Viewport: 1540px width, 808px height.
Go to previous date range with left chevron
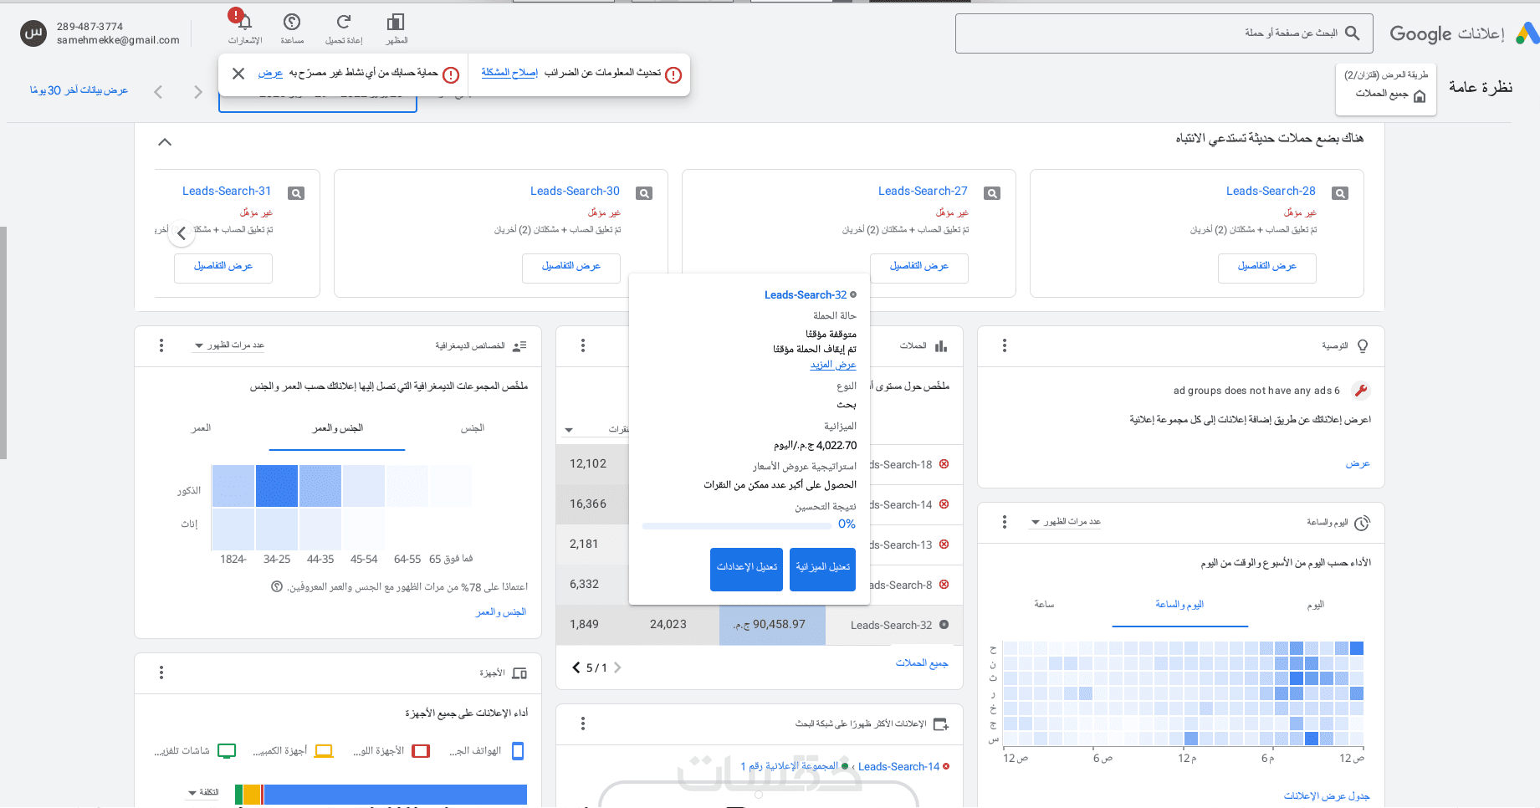(x=158, y=92)
